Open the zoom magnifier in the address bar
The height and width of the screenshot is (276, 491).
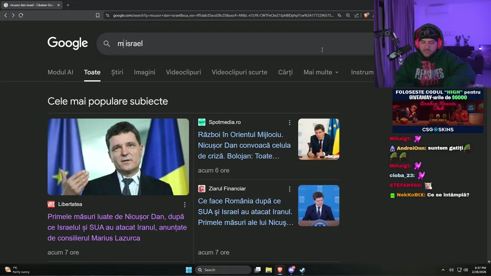[348, 15]
